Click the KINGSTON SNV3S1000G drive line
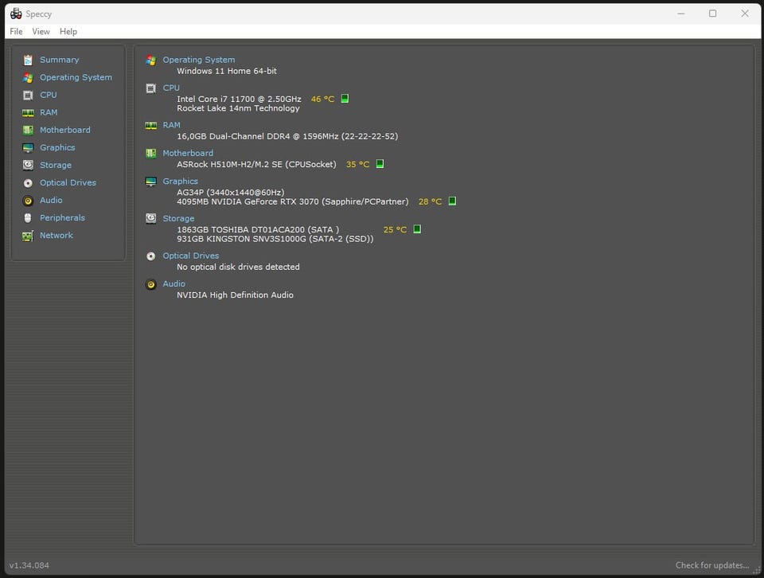764x578 pixels. (275, 239)
